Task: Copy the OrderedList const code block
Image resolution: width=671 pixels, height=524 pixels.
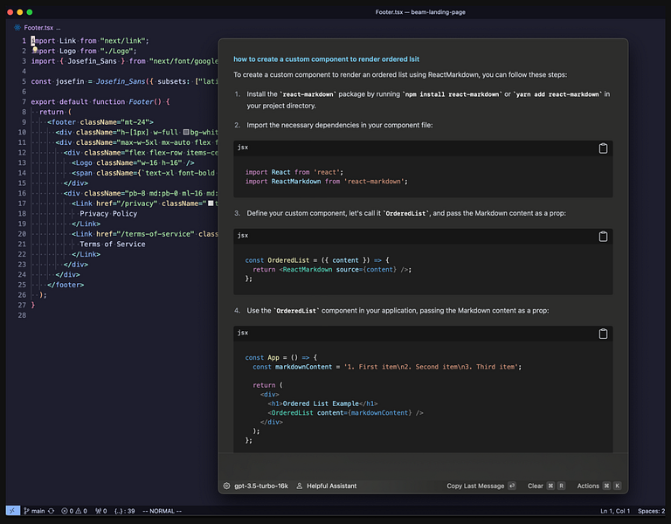Action: (x=603, y=237)
